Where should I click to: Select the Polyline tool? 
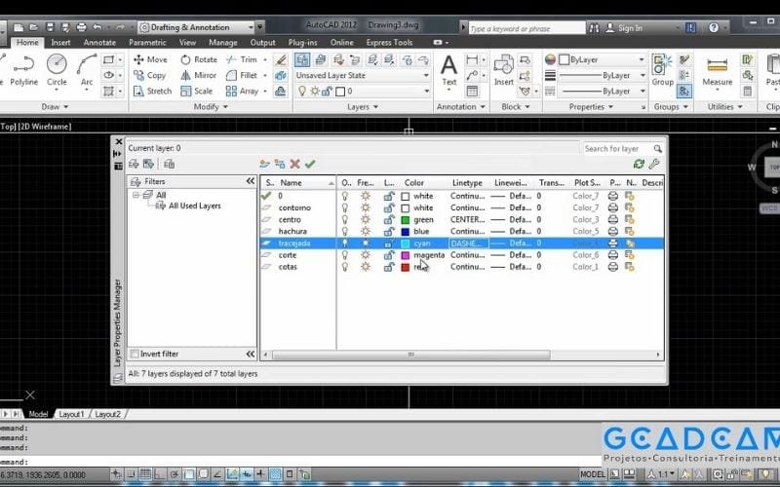[x=23, y=69]
